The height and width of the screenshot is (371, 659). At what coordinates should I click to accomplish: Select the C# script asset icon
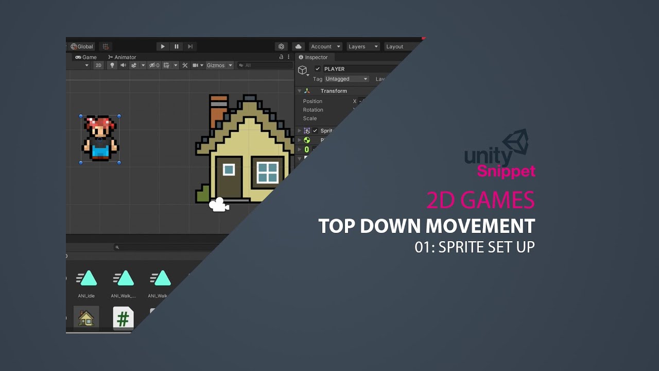[123, 318]
